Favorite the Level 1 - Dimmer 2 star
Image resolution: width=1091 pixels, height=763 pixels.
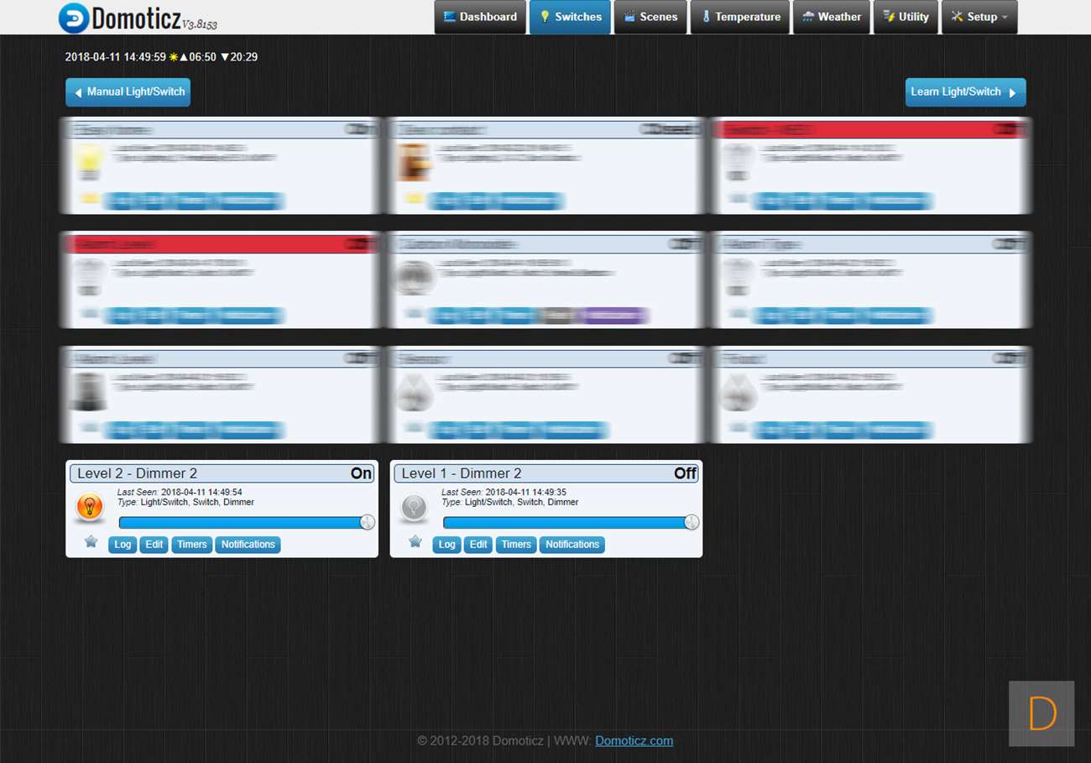click(415, 542)
